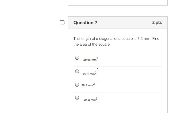
Task: Flag Question 7 for review
Action: tap(62, 23)
